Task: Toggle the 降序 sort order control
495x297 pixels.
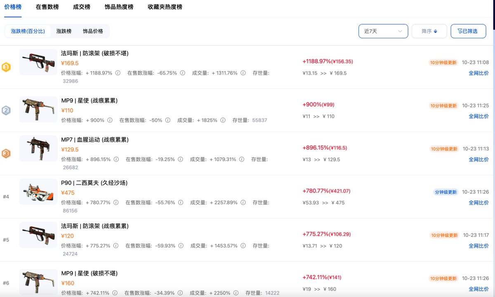Action: tap(429, 31)
